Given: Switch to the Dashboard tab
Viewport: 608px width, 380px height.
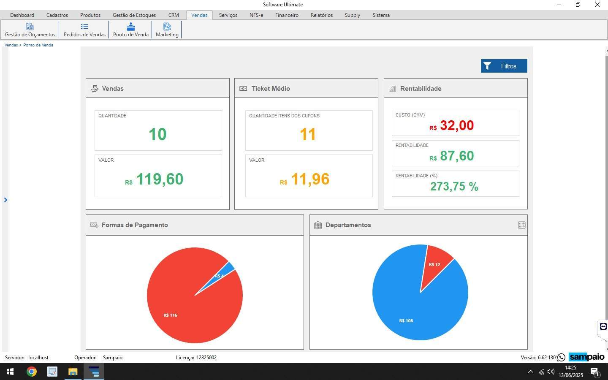Looking at the screenshot, I should [22, 15].
